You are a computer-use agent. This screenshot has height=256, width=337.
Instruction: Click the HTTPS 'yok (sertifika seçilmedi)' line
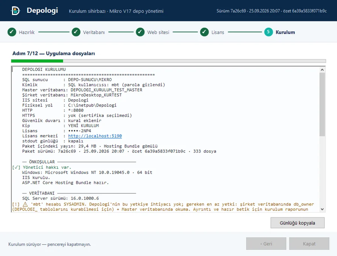[x=77, y=115]
